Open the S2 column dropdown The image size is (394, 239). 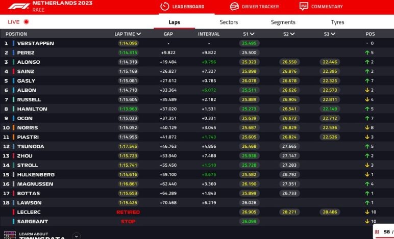pos(292,34)
